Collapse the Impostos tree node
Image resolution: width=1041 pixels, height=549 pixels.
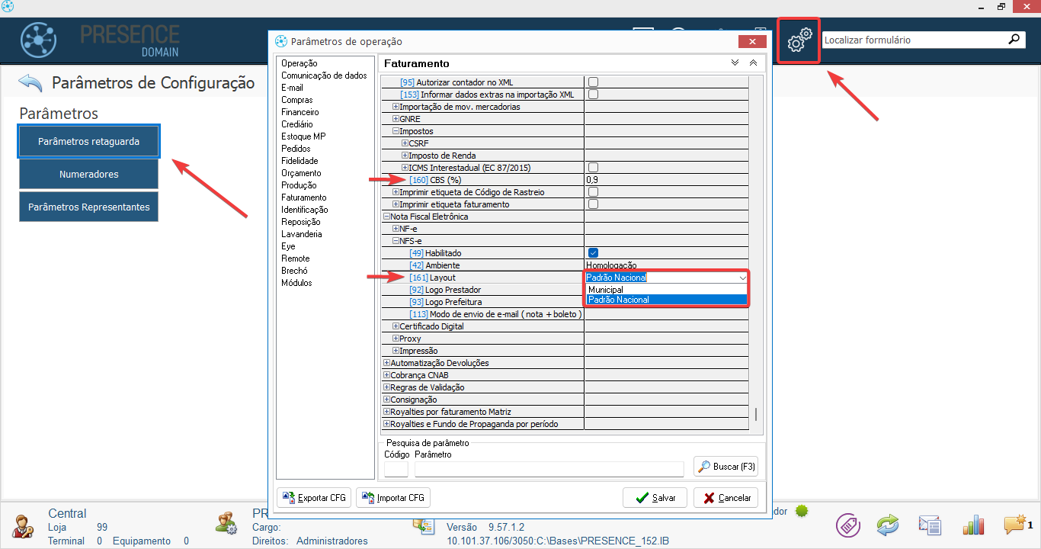[x=396, y=131]
